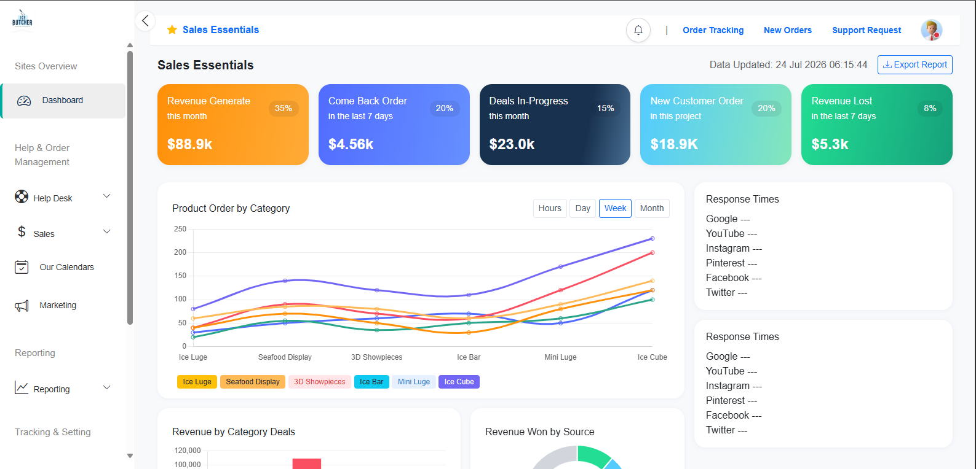Click the $23.0k deals value
This screenshot has width=976, height=469.
coord(512,144)
